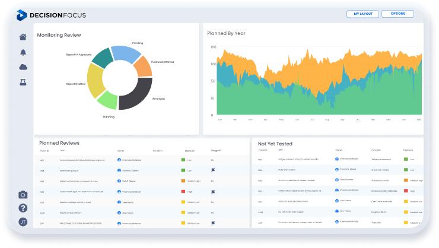Click the camera icon in the sidebar

23,195
